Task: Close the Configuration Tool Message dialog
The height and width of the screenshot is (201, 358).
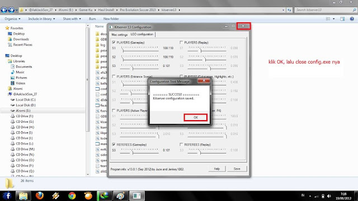Action: pyautogui.click(x=204, y=80)
